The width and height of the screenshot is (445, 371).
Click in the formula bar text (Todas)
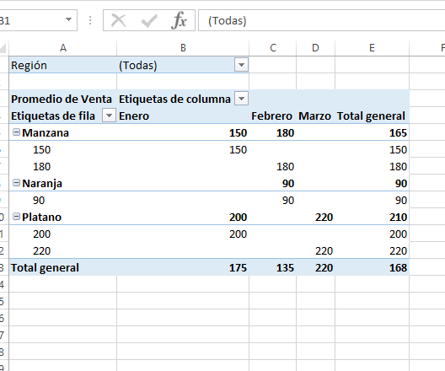(x=228, y=21)
